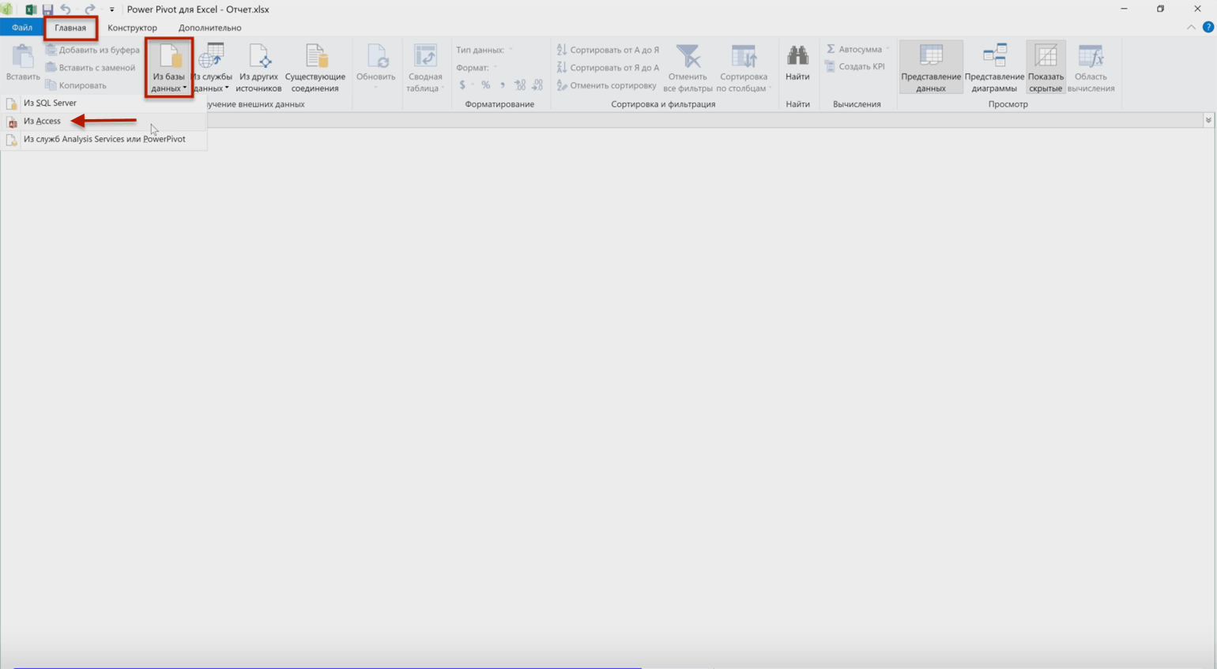Open the Из базы данных dropdown
The width and height of the screenshot is (1217, 669).
tap(168, 68)
